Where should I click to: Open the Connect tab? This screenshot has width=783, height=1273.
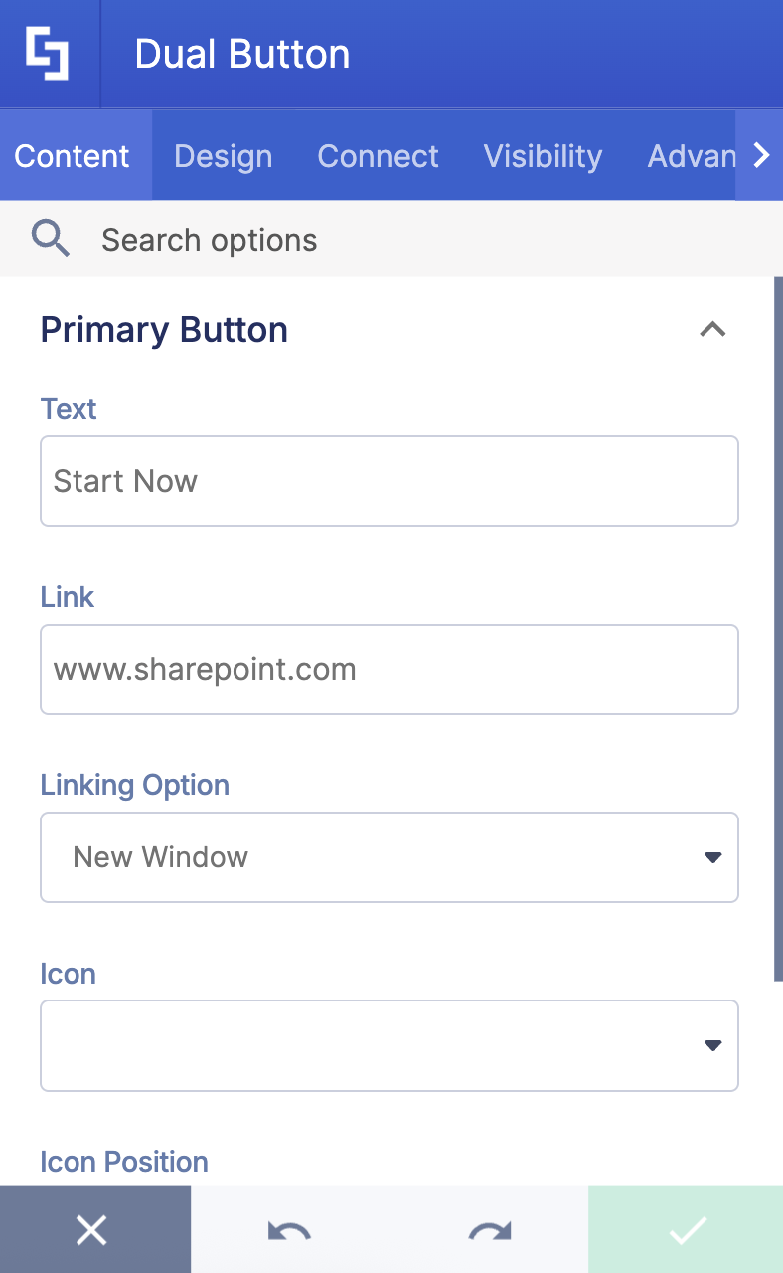point(378,155)
